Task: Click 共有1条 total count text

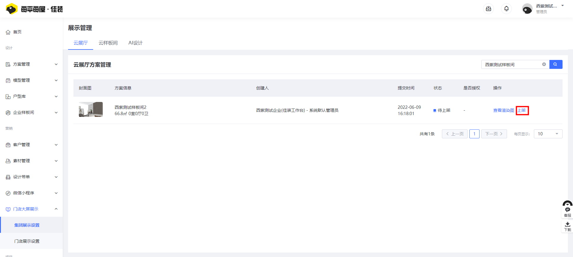Action: (427, 134)
